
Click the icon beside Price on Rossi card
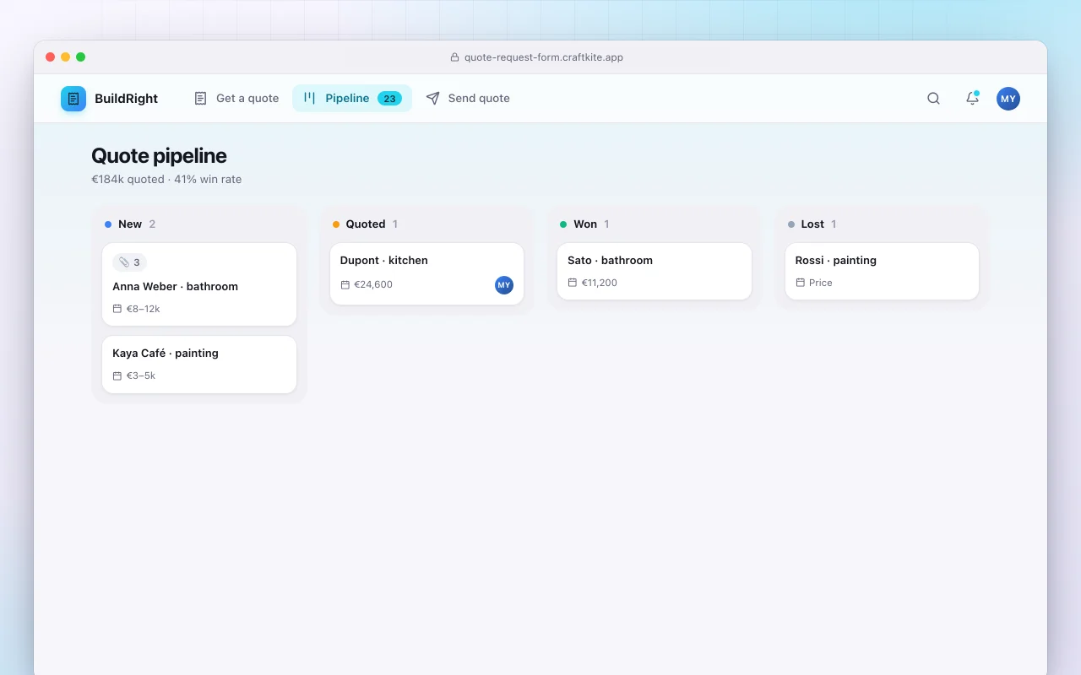tap(800, 283)
